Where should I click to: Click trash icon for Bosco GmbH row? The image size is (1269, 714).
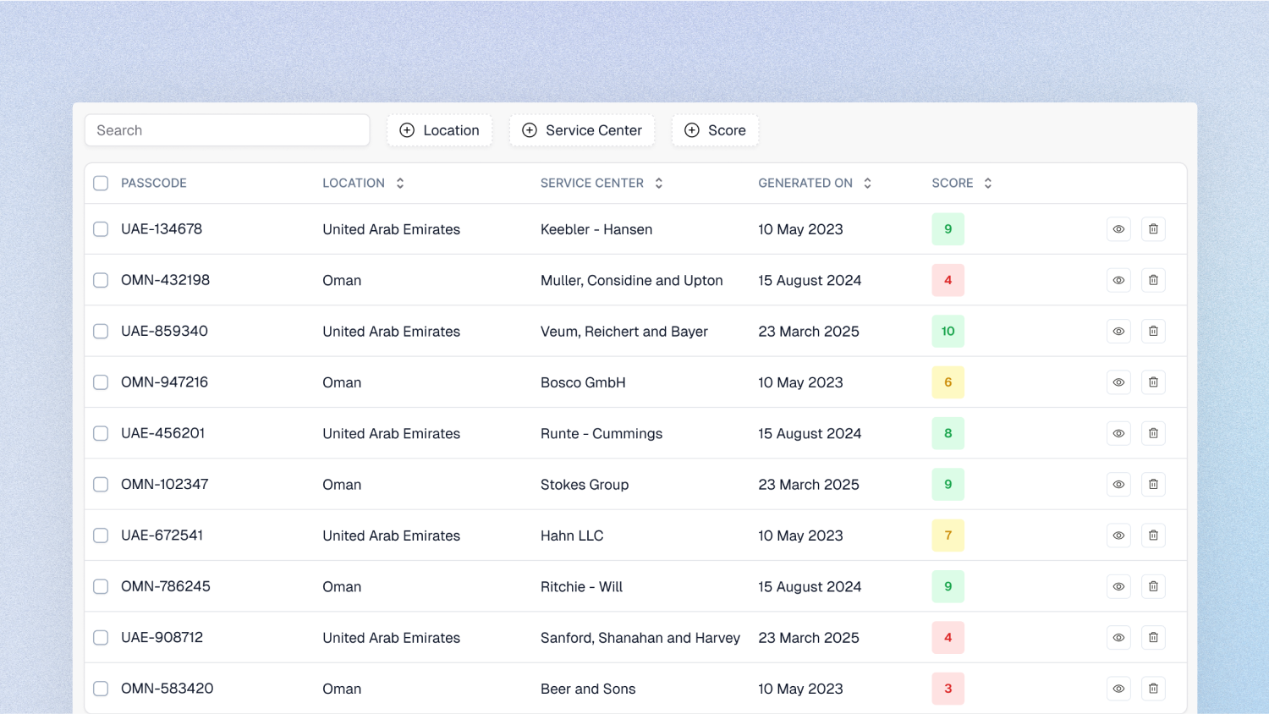click(x=1153, y=382)
